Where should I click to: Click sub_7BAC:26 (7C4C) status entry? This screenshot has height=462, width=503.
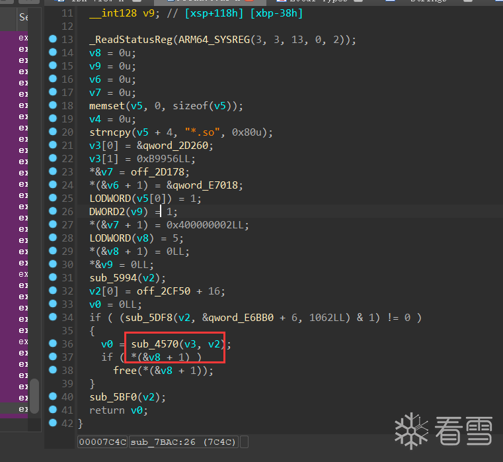pyautogui.click(x=184, y=442)
